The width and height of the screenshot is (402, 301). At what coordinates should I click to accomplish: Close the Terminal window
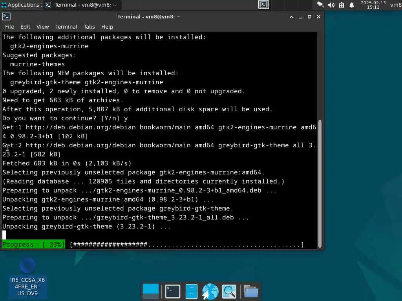click(x=318, y=17)
